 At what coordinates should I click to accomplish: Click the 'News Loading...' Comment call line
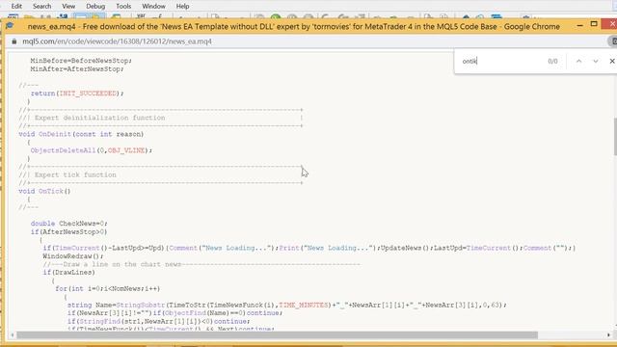(x=309, y=248)
